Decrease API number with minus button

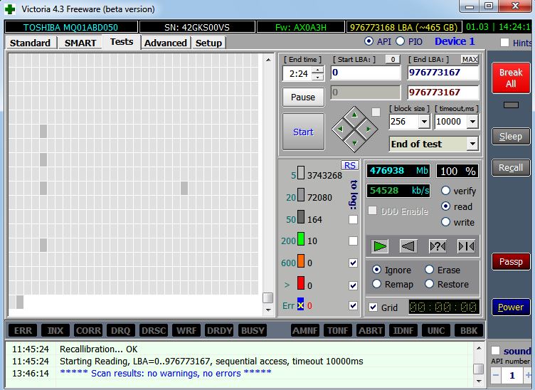tap(495, 375)
